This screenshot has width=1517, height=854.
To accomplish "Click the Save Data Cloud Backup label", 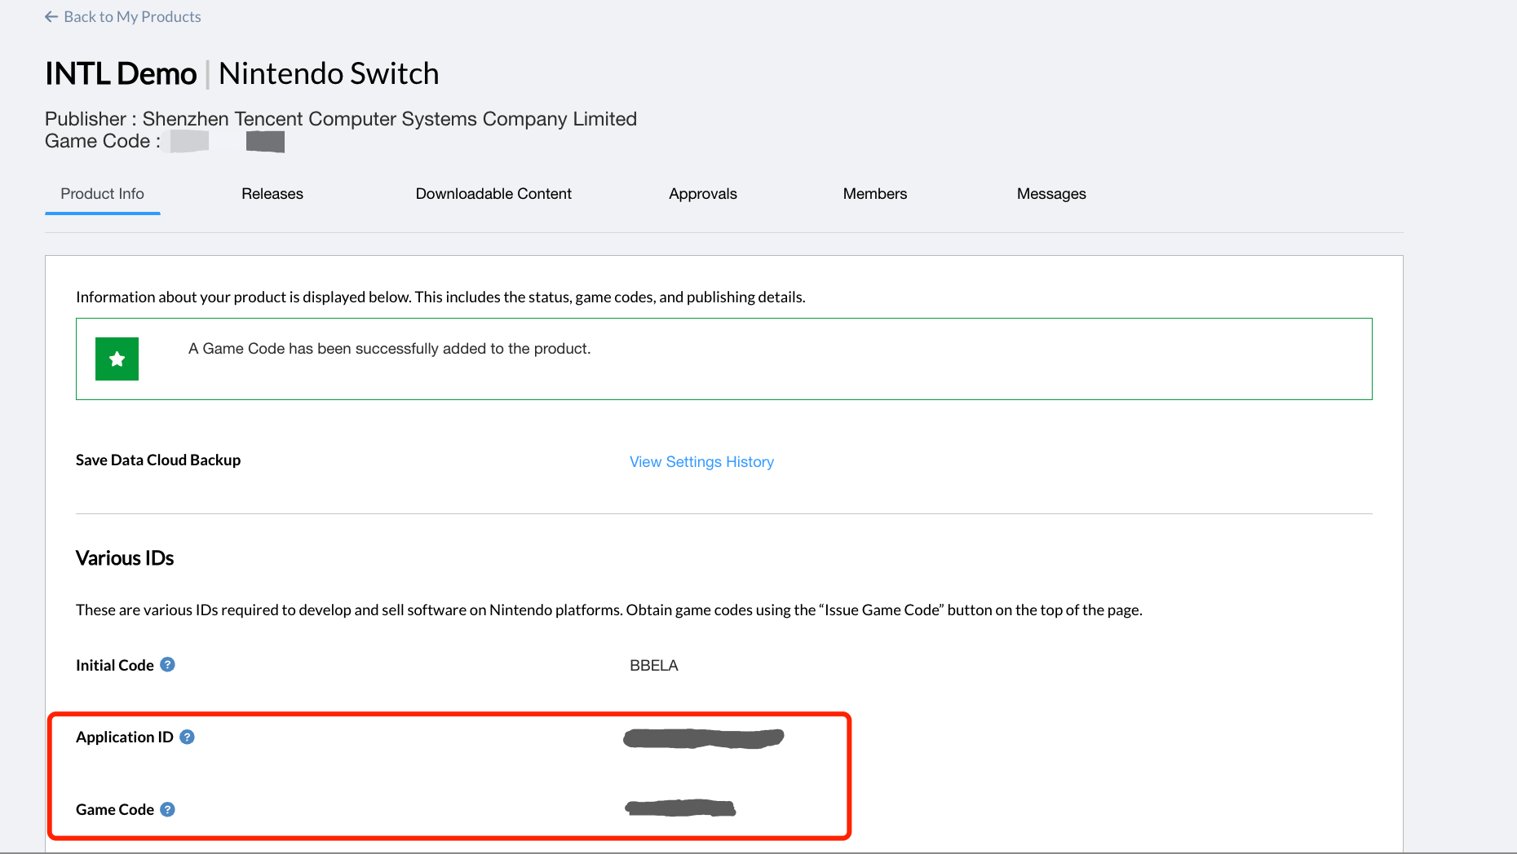I will (x=158, y=460).
